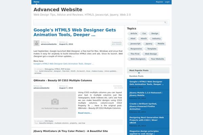This screenshot has width=203, height=135.
Task: Click the Login link
Action: [167, 2]
